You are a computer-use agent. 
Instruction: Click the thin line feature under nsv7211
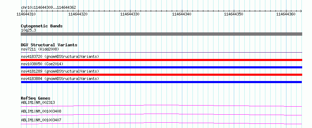[161, 53]
